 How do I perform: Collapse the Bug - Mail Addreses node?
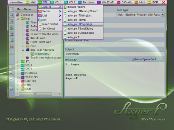[x=23, y=50]
